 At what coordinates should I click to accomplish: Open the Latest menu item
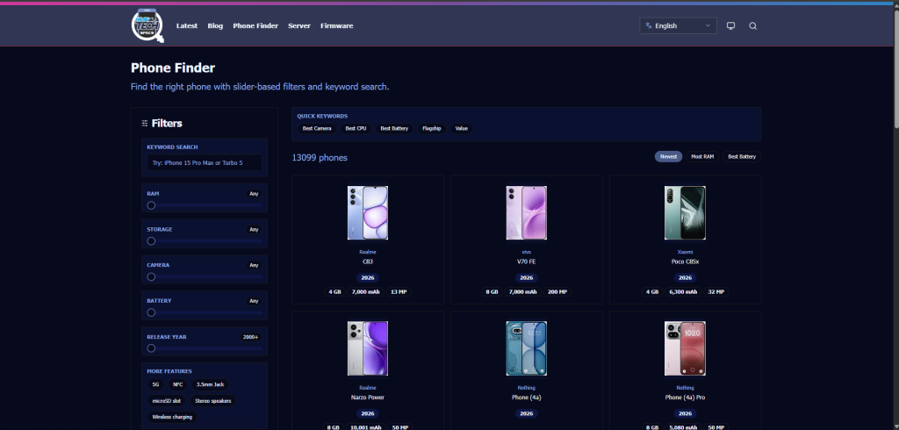click(187, 25)
